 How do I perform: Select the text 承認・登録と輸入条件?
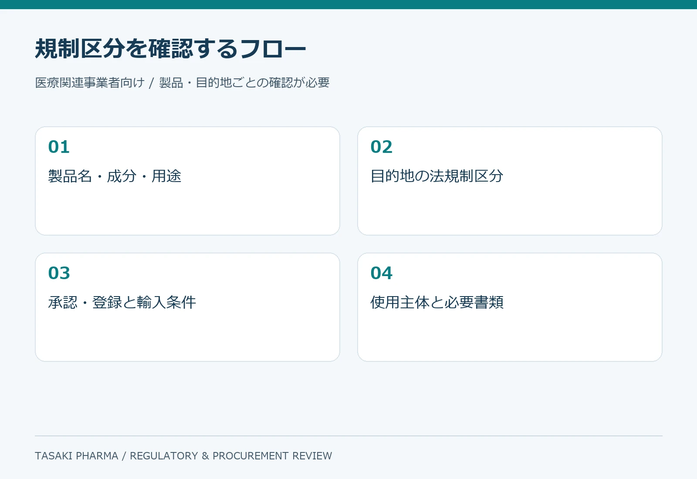(122, 302)
